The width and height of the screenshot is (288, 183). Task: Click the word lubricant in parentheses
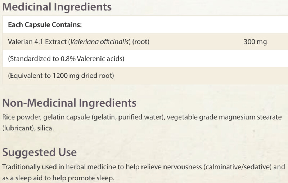tap(19, 128)
